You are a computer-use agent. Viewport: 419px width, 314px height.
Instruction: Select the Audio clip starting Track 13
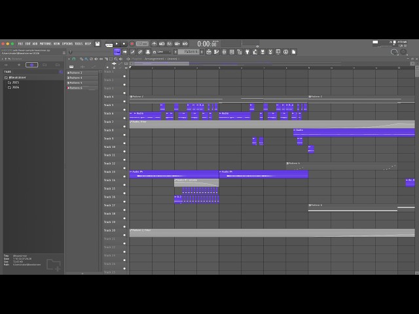(174, 174)
